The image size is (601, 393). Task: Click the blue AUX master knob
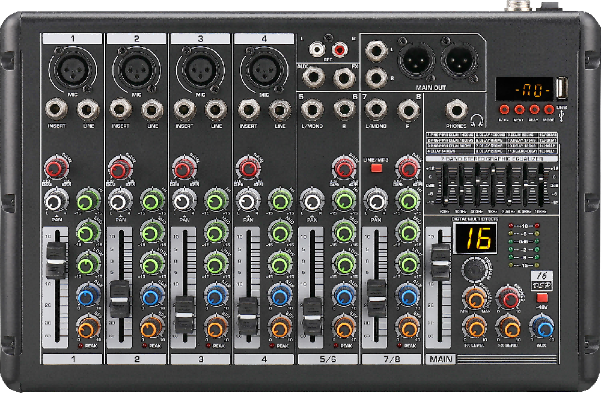(542, 328)
